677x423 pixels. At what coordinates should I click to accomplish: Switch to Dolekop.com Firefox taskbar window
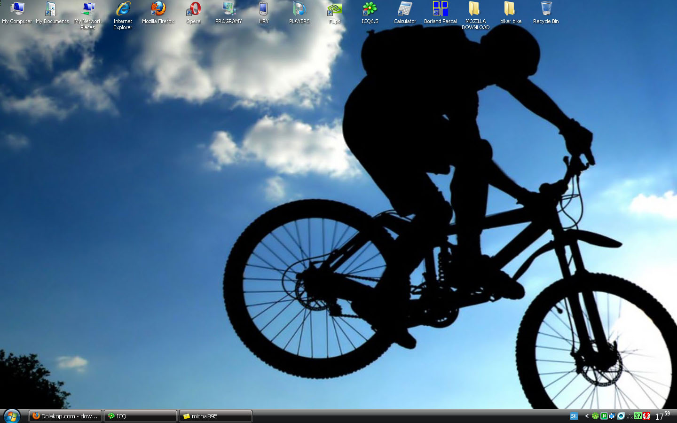65,416
